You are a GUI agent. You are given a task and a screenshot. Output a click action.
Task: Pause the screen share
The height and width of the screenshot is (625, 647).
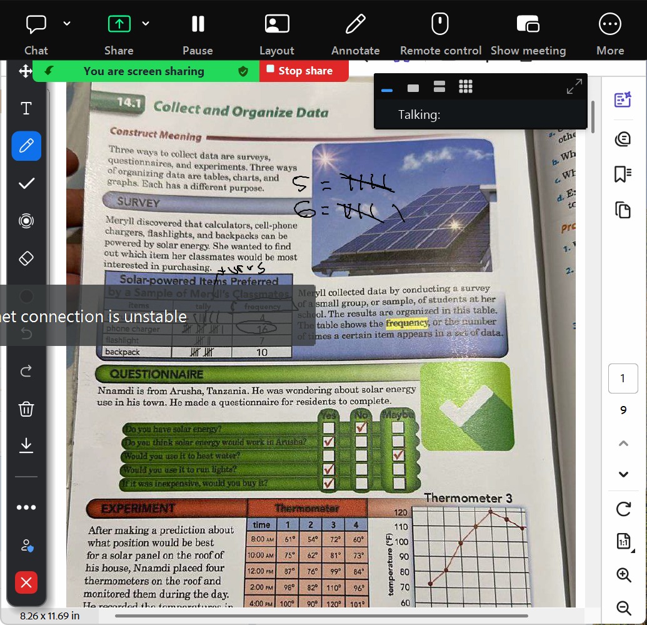pos(198,33)
